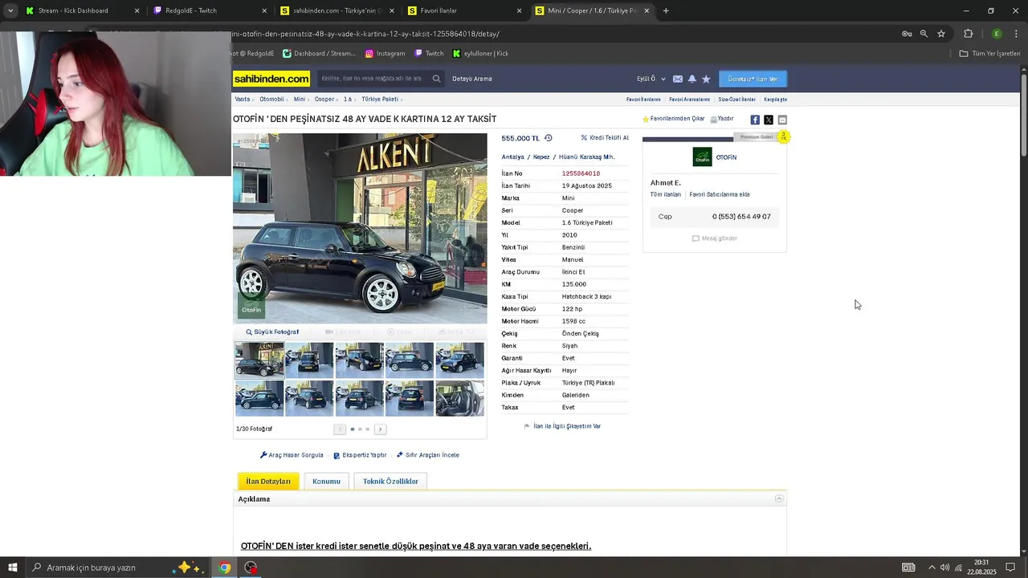The width and height of the screenshot is (1028, 578).
Task: Open price history icon next to 555.000 TL
Action: click(549, 138)
